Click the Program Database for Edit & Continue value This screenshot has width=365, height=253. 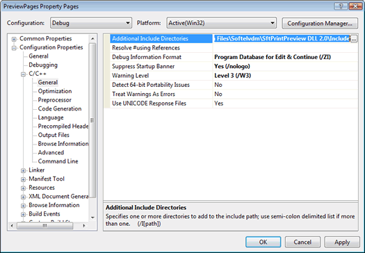[285, 57]
